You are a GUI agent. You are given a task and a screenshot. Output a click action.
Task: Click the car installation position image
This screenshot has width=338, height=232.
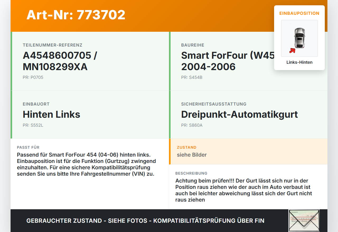pyautogui.click(x=299, y=38)
